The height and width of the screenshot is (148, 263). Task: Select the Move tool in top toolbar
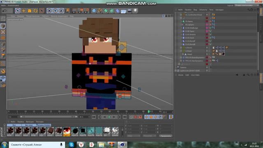24,11
